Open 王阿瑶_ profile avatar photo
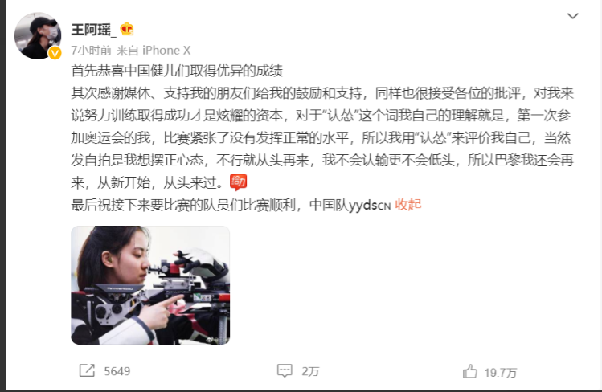Viewport: 602px width, 392px height. [x=38, y=35]
